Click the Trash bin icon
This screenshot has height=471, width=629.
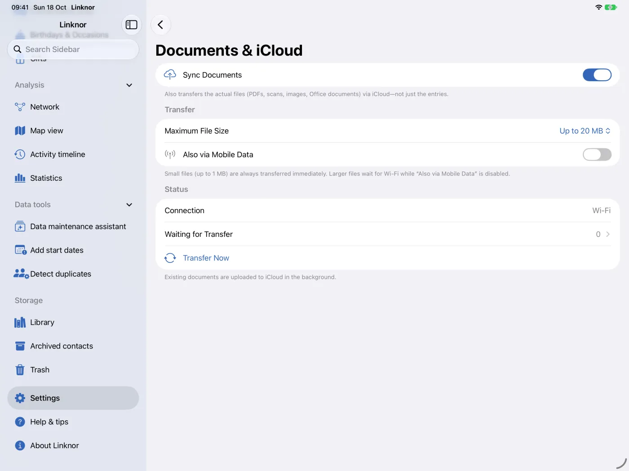(20, 370)
